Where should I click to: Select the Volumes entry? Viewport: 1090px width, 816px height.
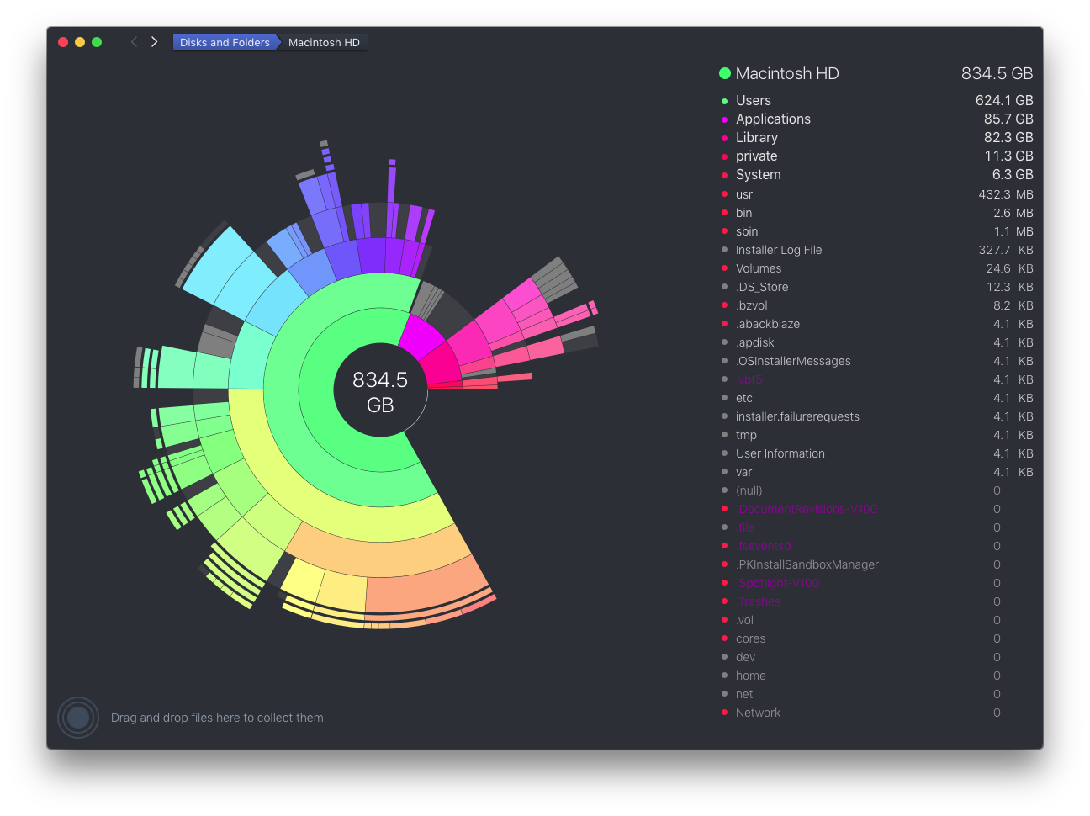pyautogui.click(x=876, y=268)
